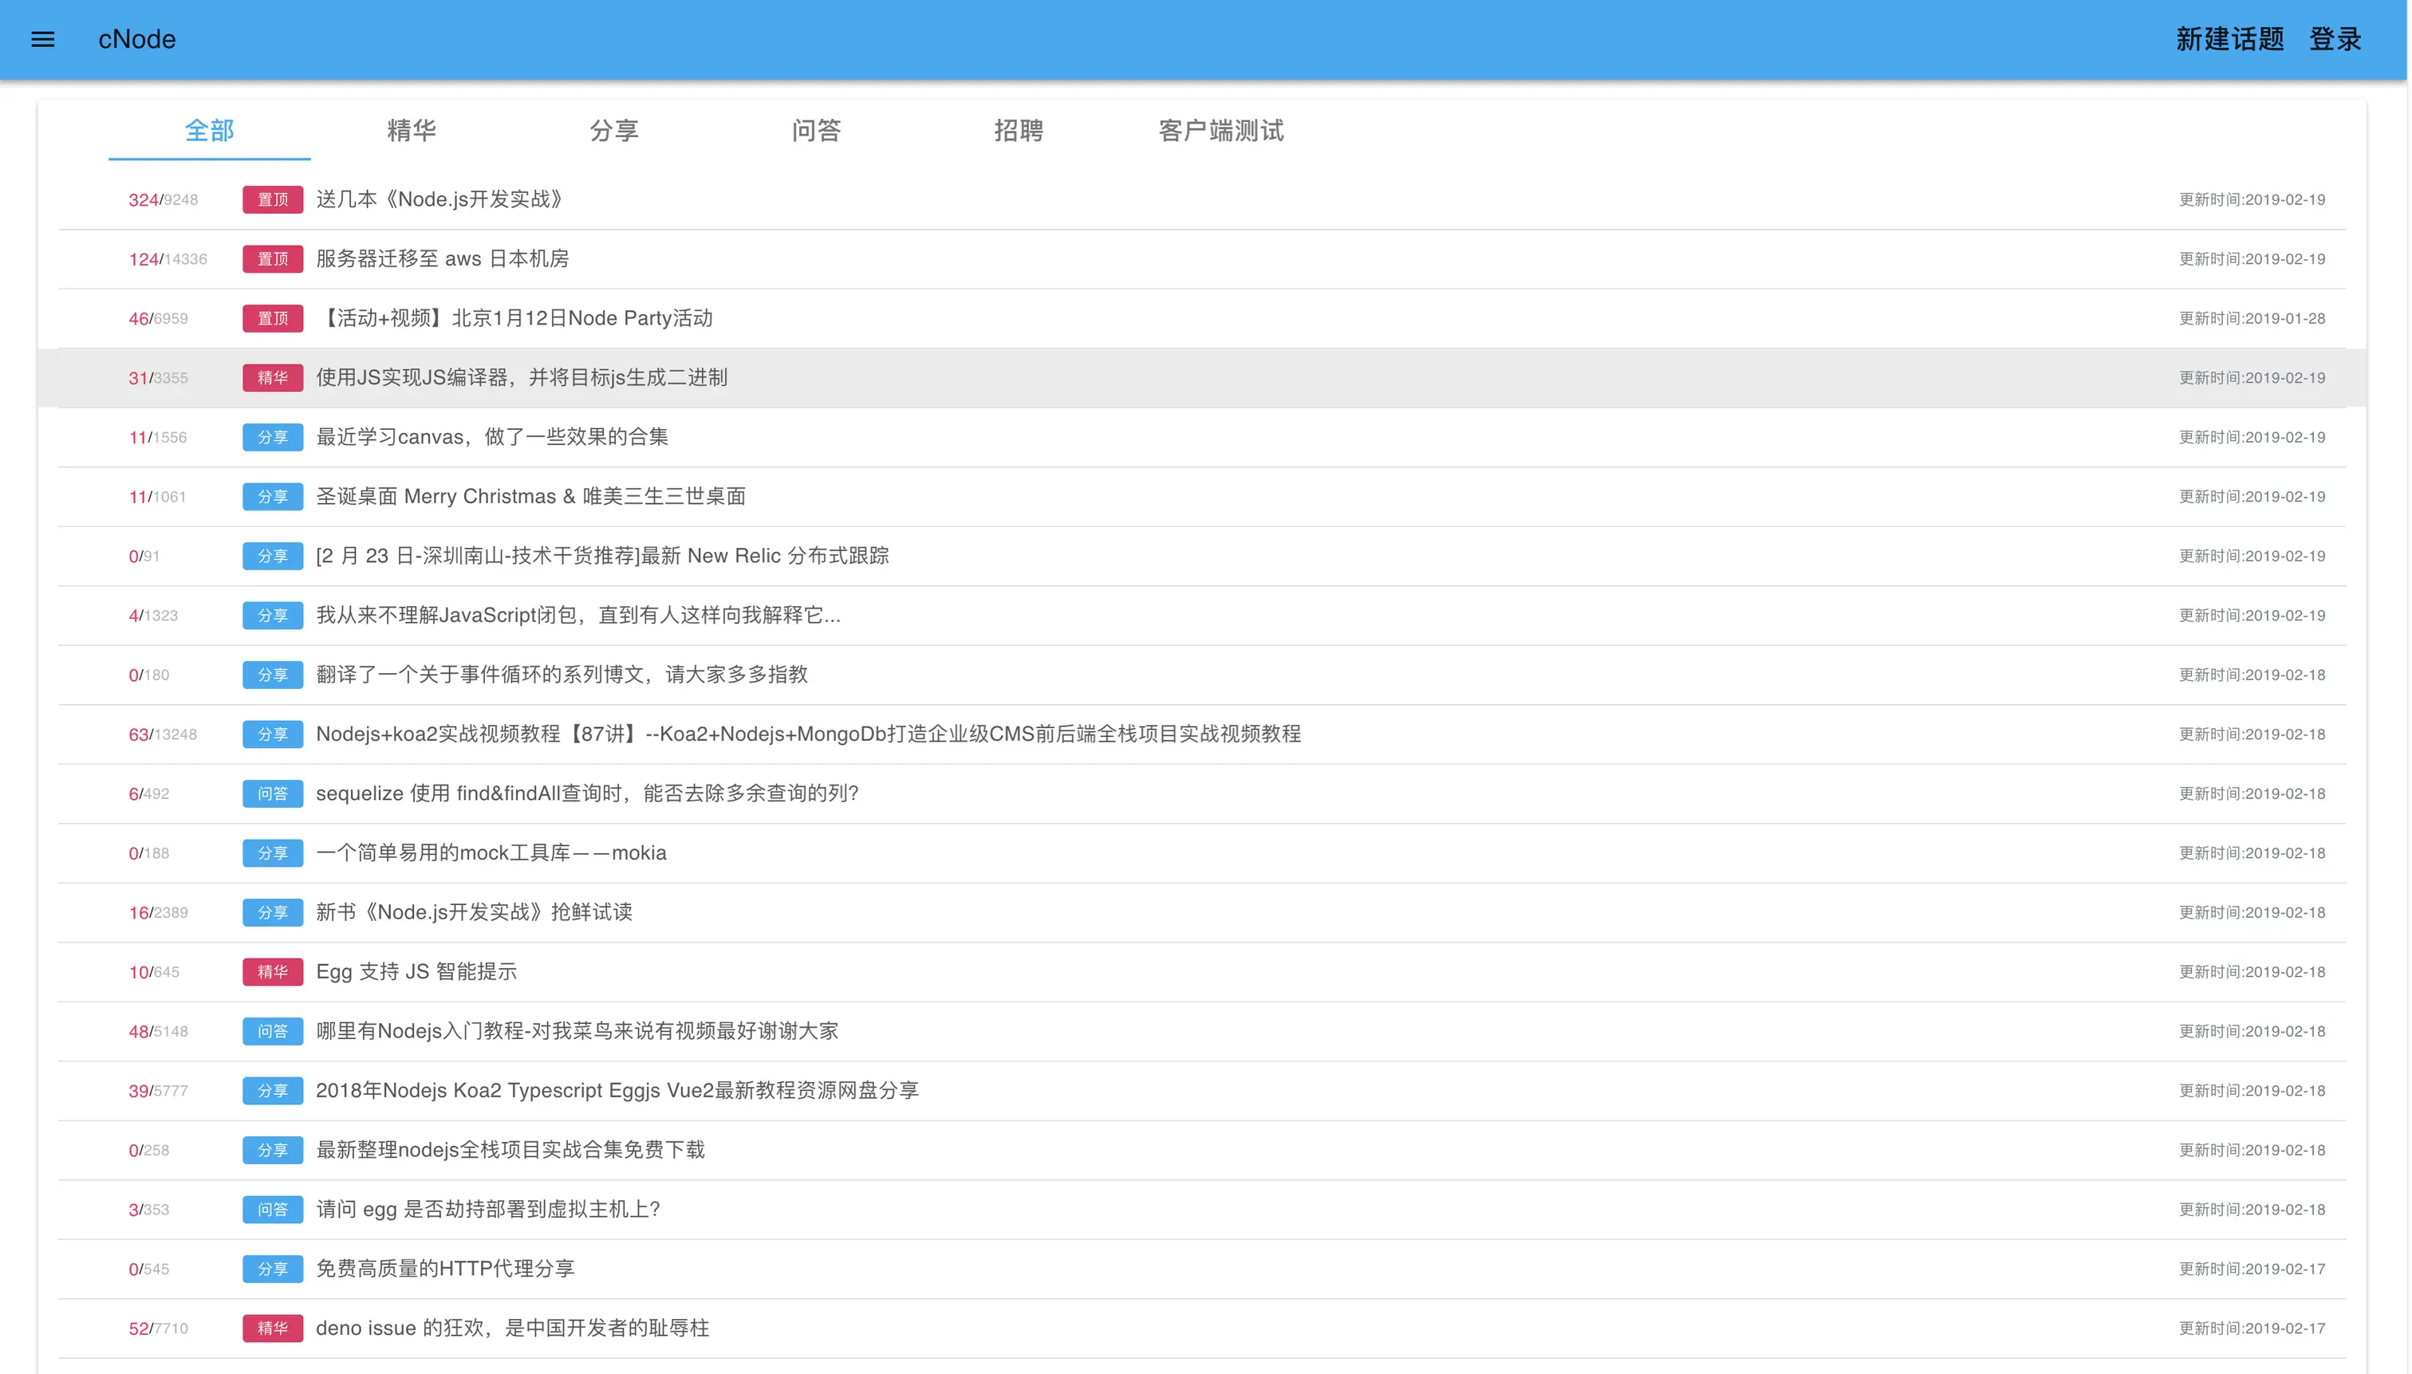Open the hamburger menu icon

[42, 39]
